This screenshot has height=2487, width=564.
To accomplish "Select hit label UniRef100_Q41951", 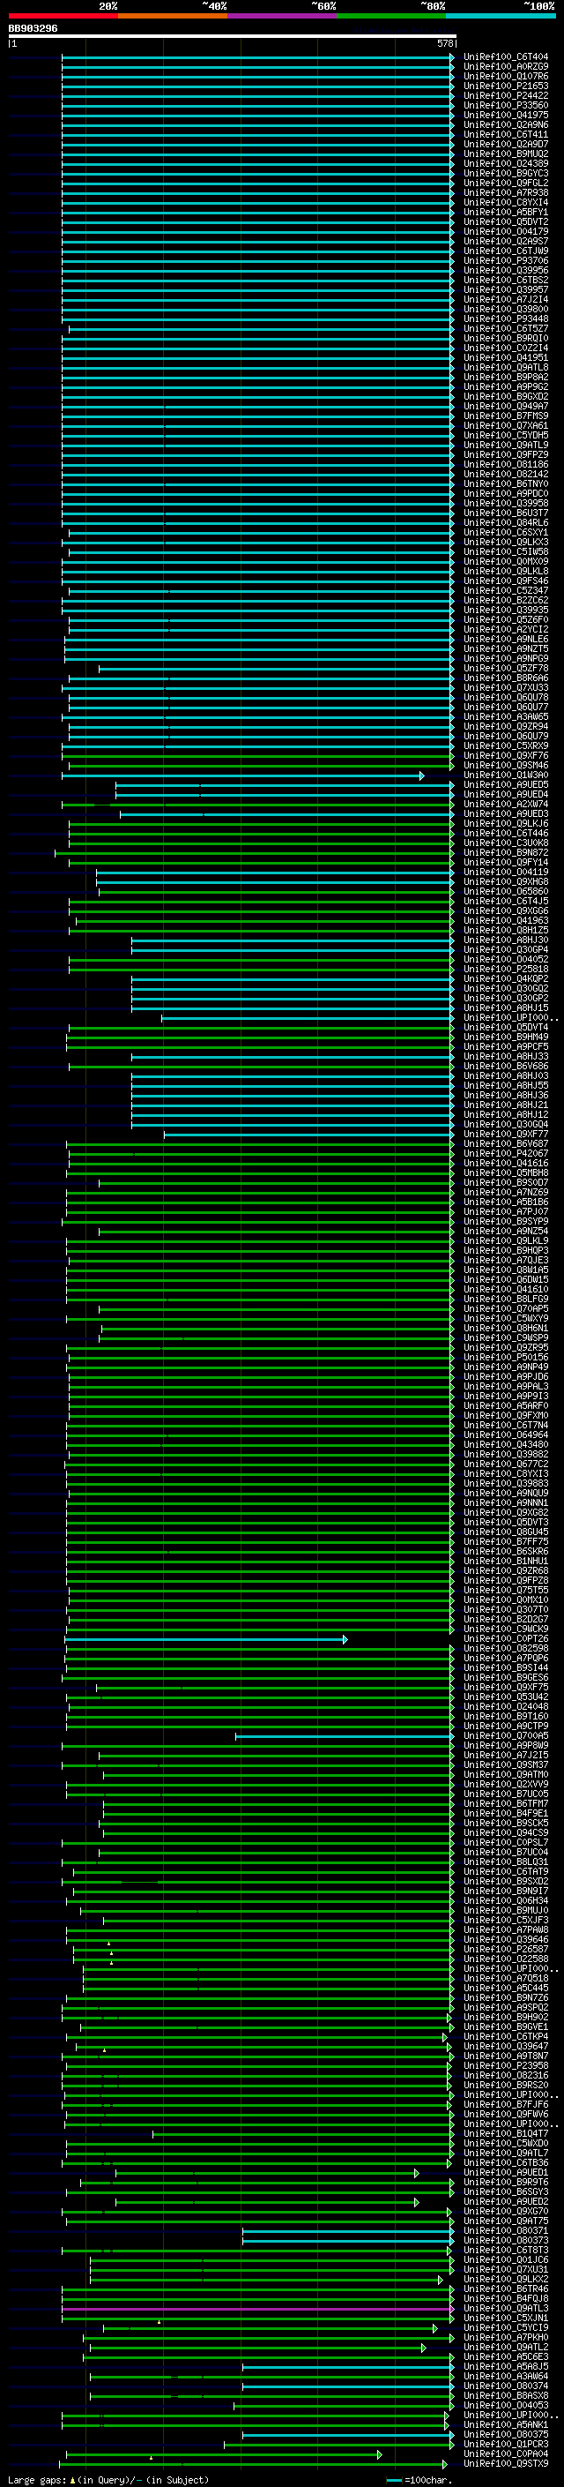I will pyautogui.click(x=505, y=357).
